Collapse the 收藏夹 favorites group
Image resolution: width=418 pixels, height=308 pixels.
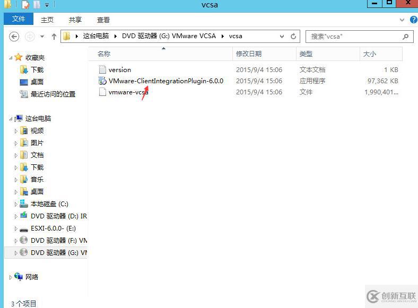11,58
